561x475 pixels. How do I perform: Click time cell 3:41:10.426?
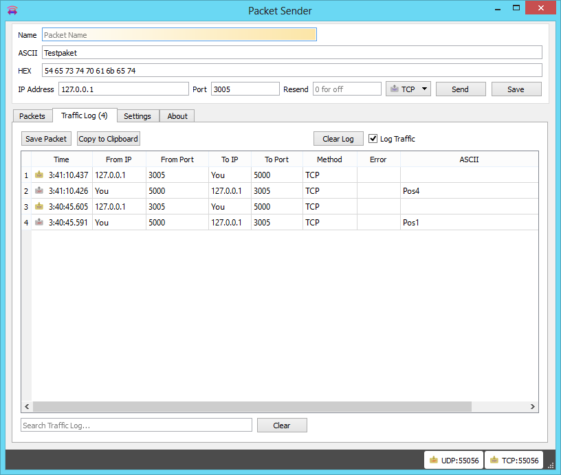tap(62, 191)
